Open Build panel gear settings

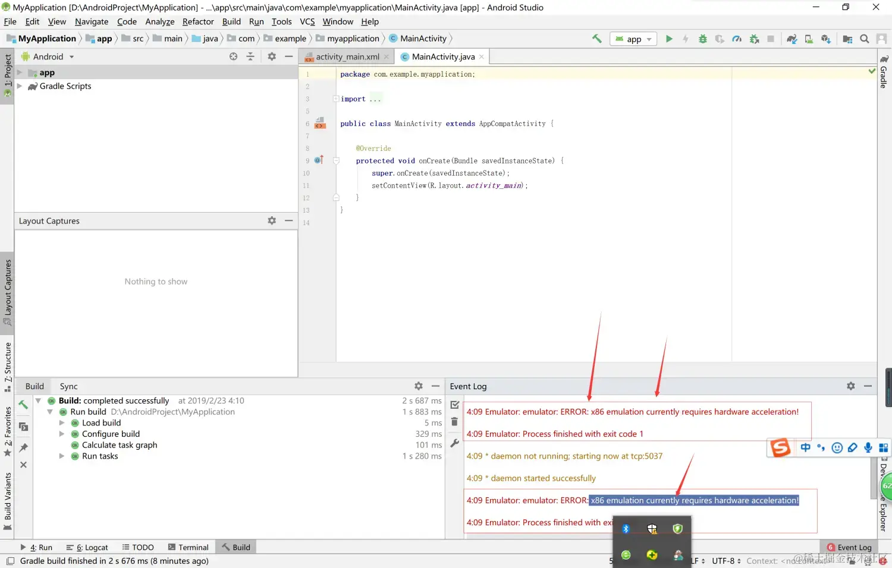pyautogui.click(x=419, y=386)
